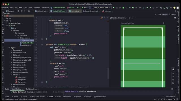Viewport: 181px width, 101px height.
Task: Click the Select Opened File target icon
Action: coord(18,11)
